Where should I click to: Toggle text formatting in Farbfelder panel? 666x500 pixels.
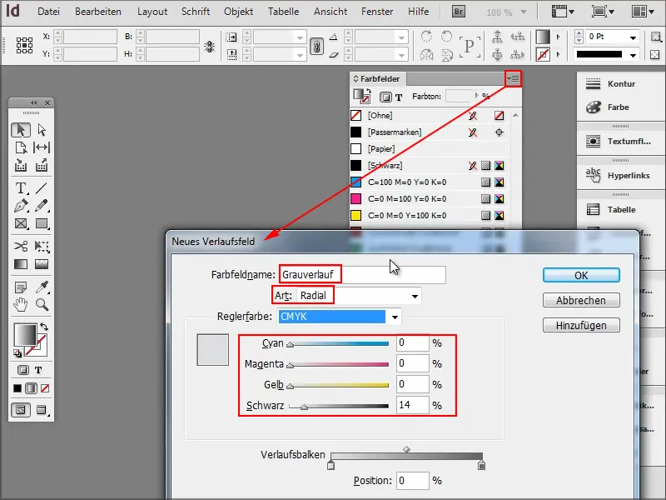[x=399, y=97]
